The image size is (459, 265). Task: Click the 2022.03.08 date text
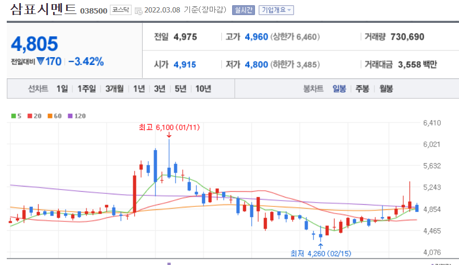[162, 10]
